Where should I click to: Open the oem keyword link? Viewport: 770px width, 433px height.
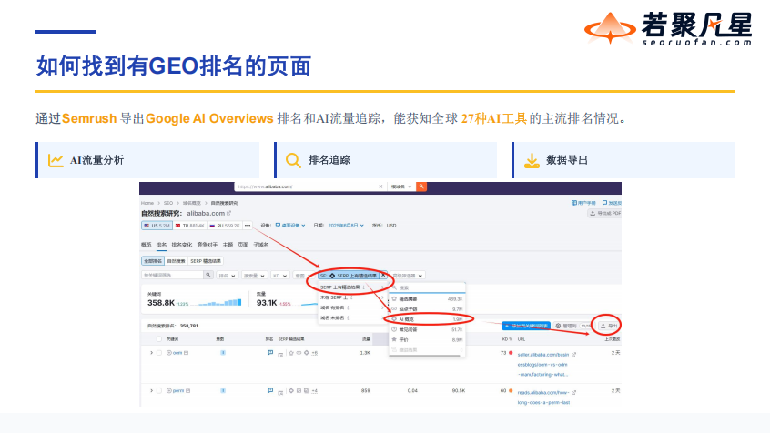[x=177, y=352]
